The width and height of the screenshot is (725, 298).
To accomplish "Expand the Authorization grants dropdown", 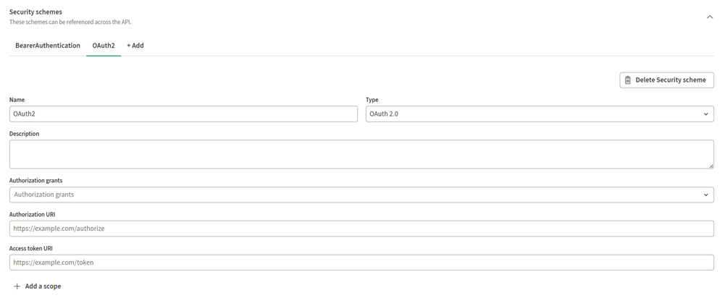I will coord(361,195).
